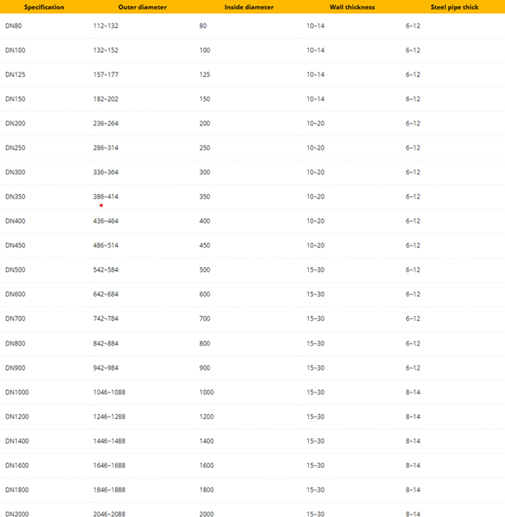Viewport: 505px width, 517px height.
Task: Select inside diameter value 1200
Action: click(206, 417)
